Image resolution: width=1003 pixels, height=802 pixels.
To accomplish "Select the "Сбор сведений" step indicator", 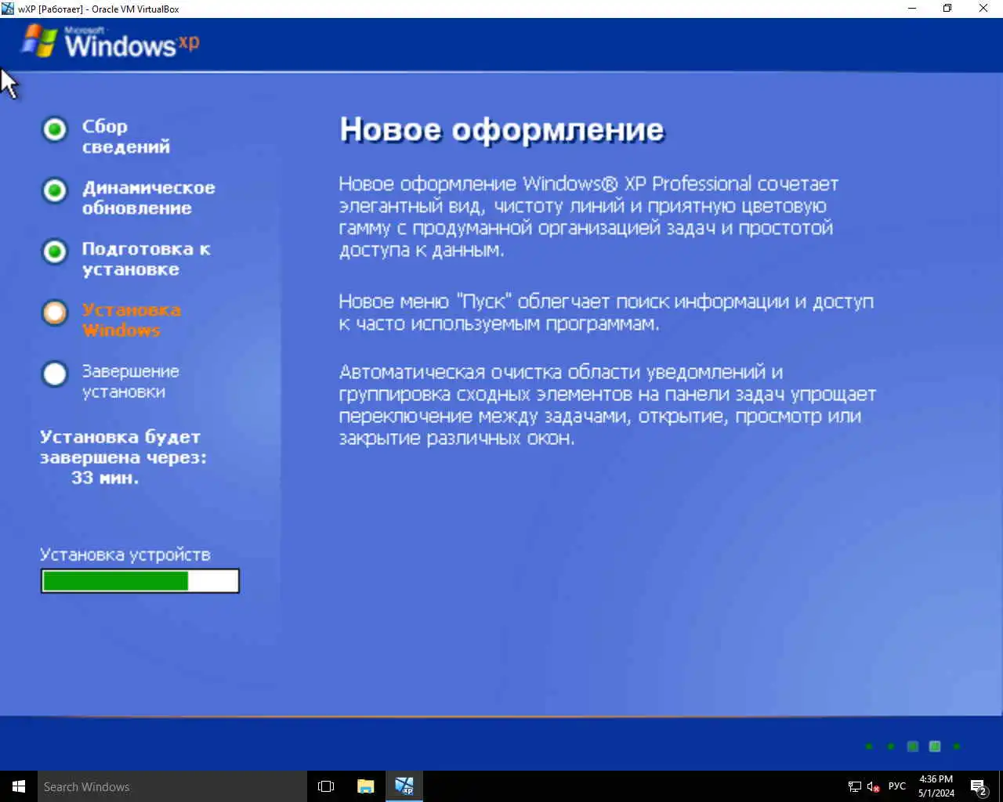I will click(x=55, y=129).
